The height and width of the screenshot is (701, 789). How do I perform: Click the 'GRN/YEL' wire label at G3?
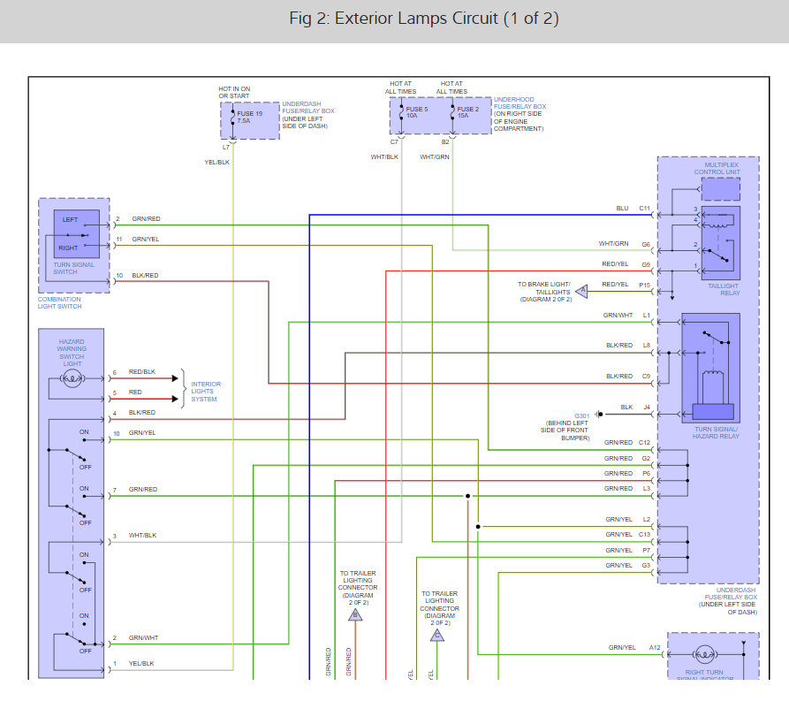[619, 566]
